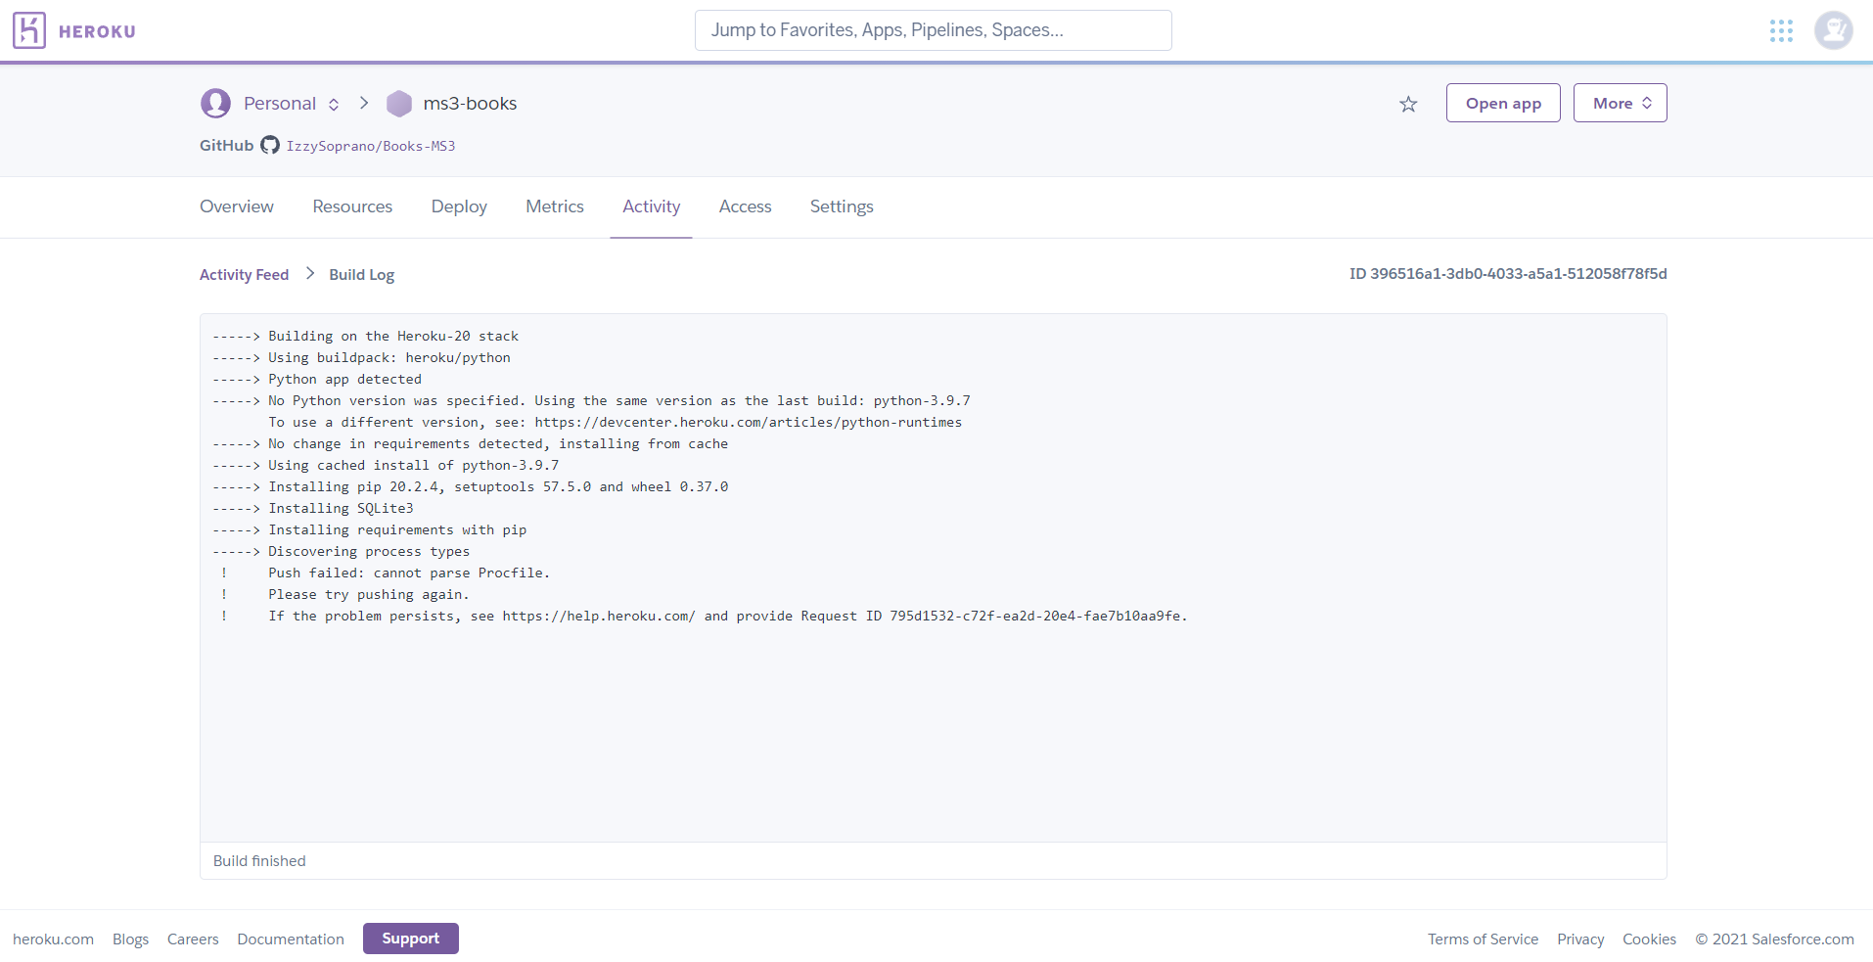Open the apps grid launcher icon
The width and height of the screenshot is (1873, 962).
click(x=1781, y=30)
